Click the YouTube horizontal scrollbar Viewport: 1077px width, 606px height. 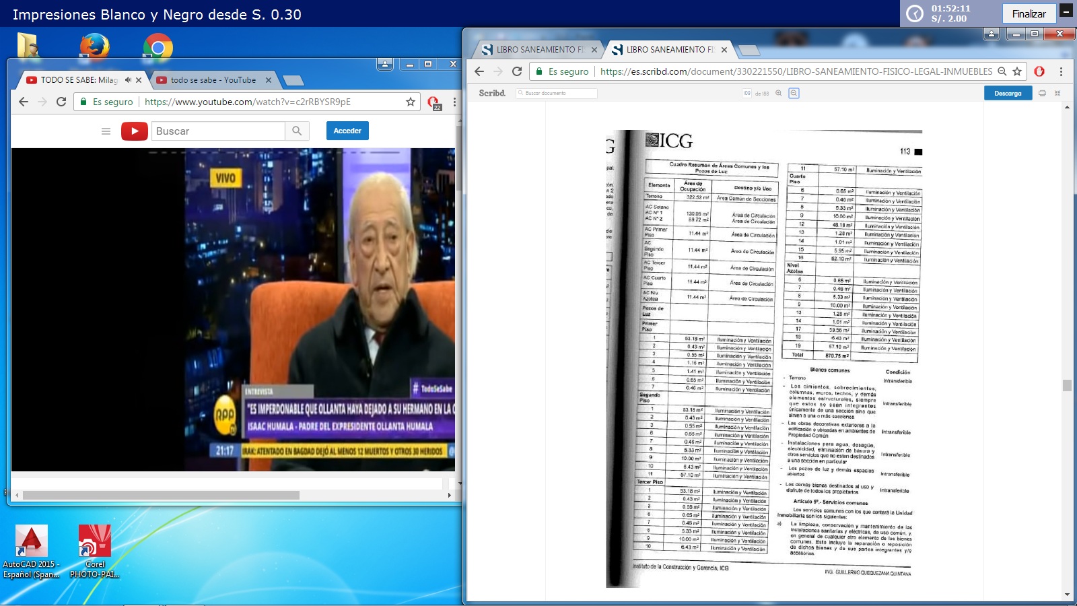click(162, 495)
